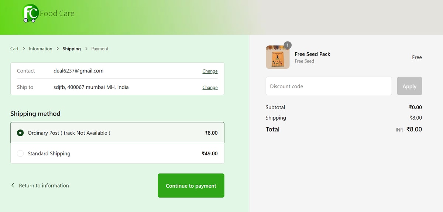
Task: Click the Shipping breadcrumb step
Action: click(72, 49)
